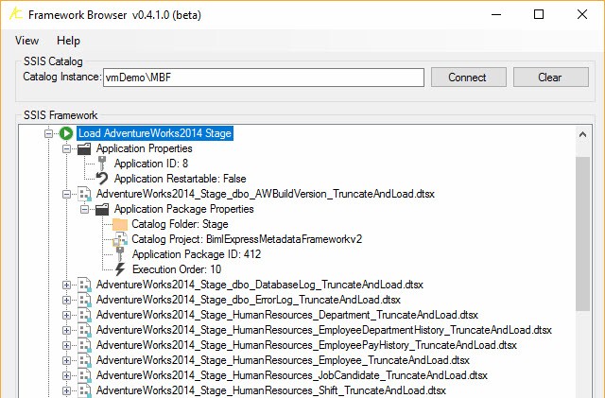This screenshot has height=398, width=605.
Task: Click the restart arrow icon beside Application Restartable
Action: point(102,179)
